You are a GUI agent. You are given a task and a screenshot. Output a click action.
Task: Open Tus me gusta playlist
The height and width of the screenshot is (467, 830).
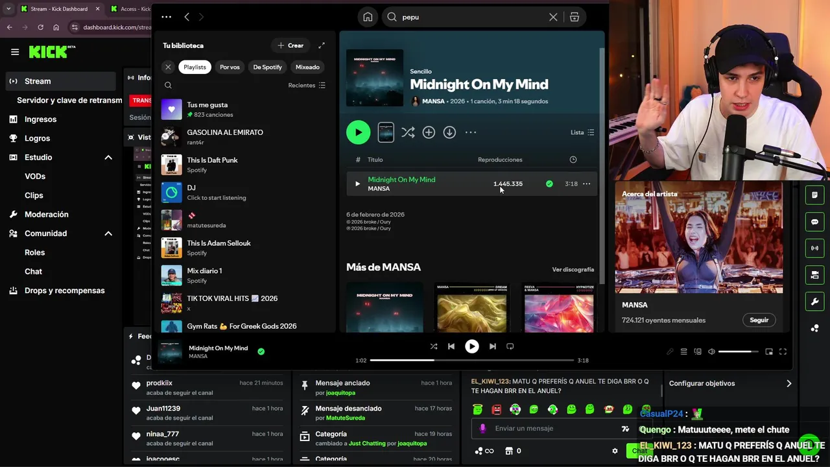pyautogui.click(x=245, y=109)
